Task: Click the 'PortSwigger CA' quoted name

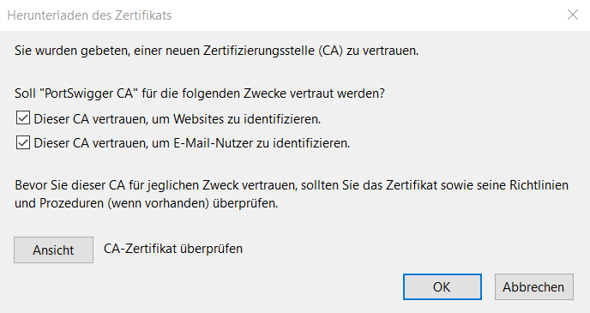Action: pos(89,93)
